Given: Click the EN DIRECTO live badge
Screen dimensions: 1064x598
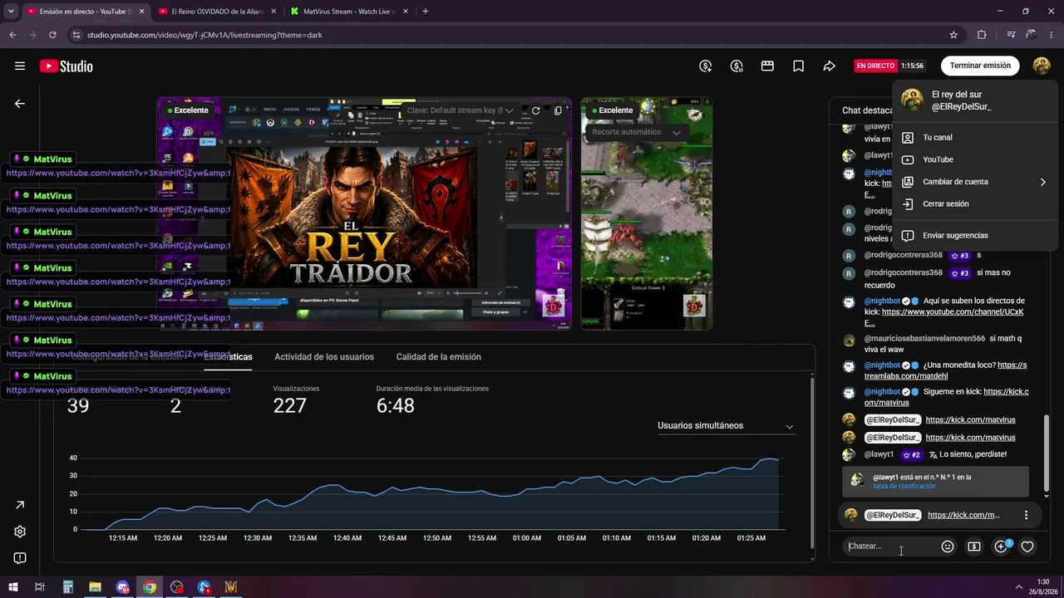Looking at the screenshot, I should (x=875, y=66).
